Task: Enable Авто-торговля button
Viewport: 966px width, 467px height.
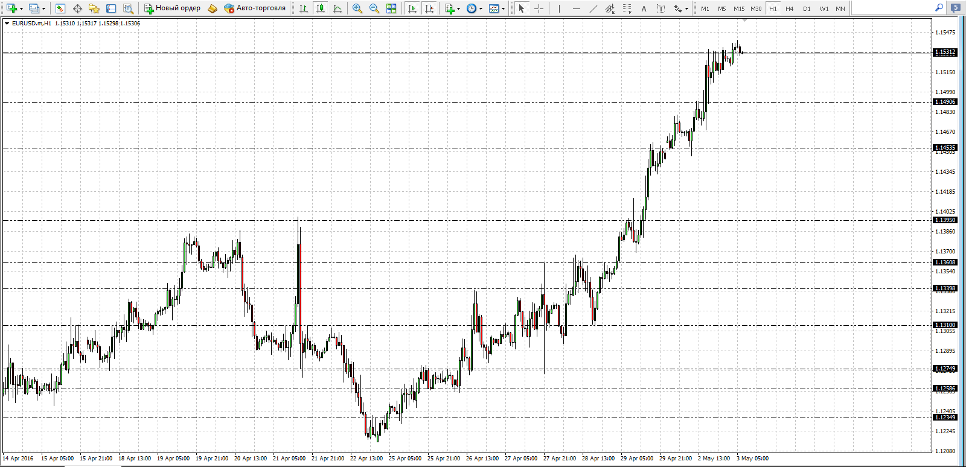Action: 254,8
